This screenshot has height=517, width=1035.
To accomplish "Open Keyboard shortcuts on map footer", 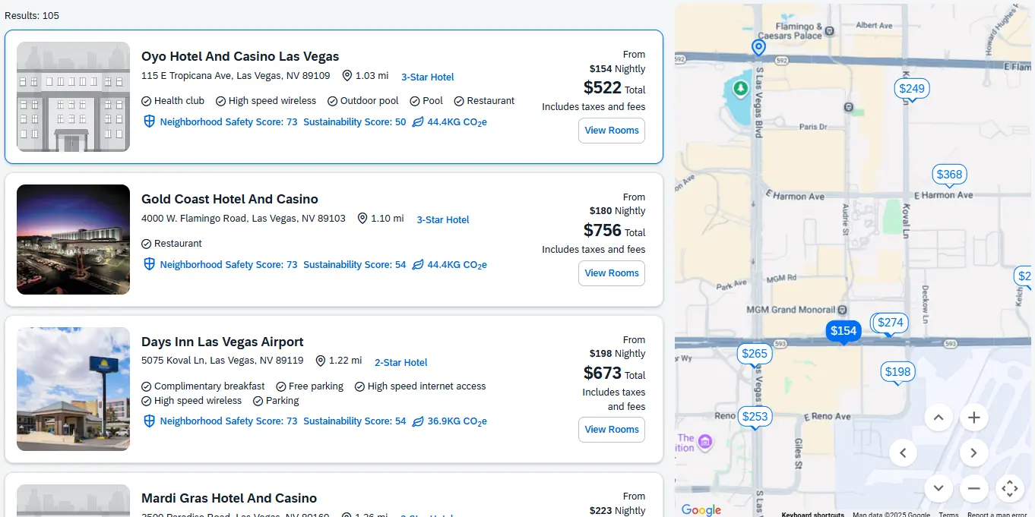I will [x=812, y=514].
